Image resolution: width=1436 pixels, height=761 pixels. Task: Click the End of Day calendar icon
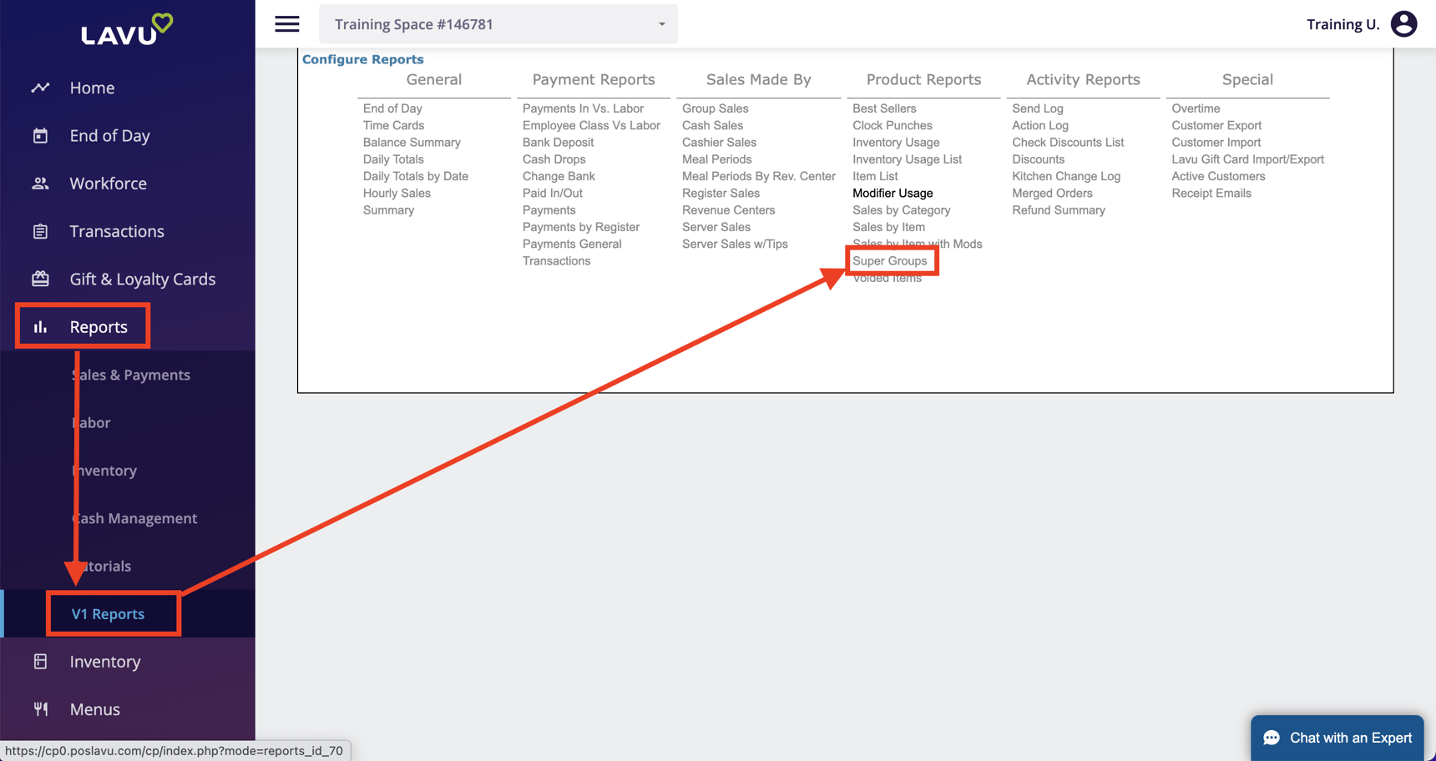[x=40, y=135]
